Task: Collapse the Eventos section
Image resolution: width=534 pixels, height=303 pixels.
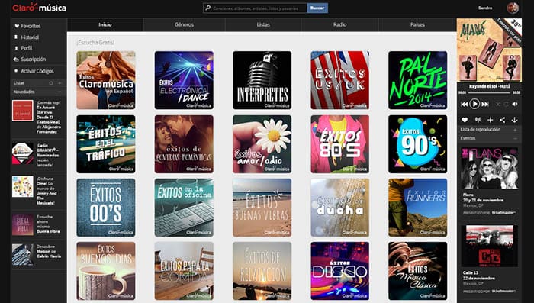Action: (515, 138)
